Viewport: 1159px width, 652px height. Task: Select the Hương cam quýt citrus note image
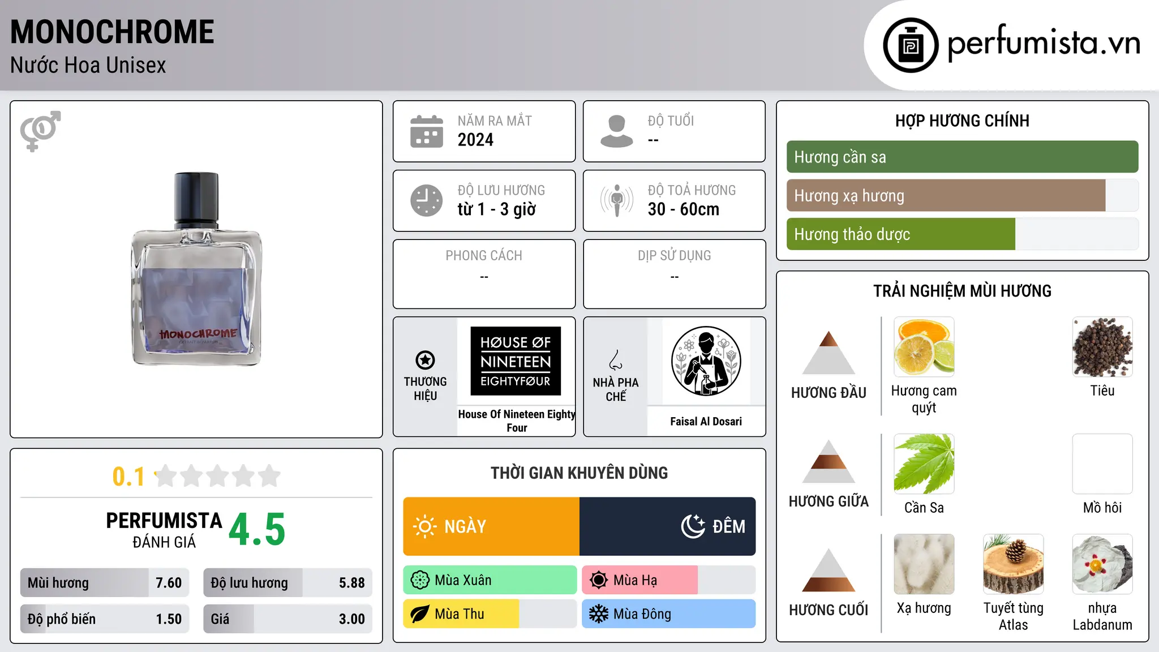coord(924,347)
